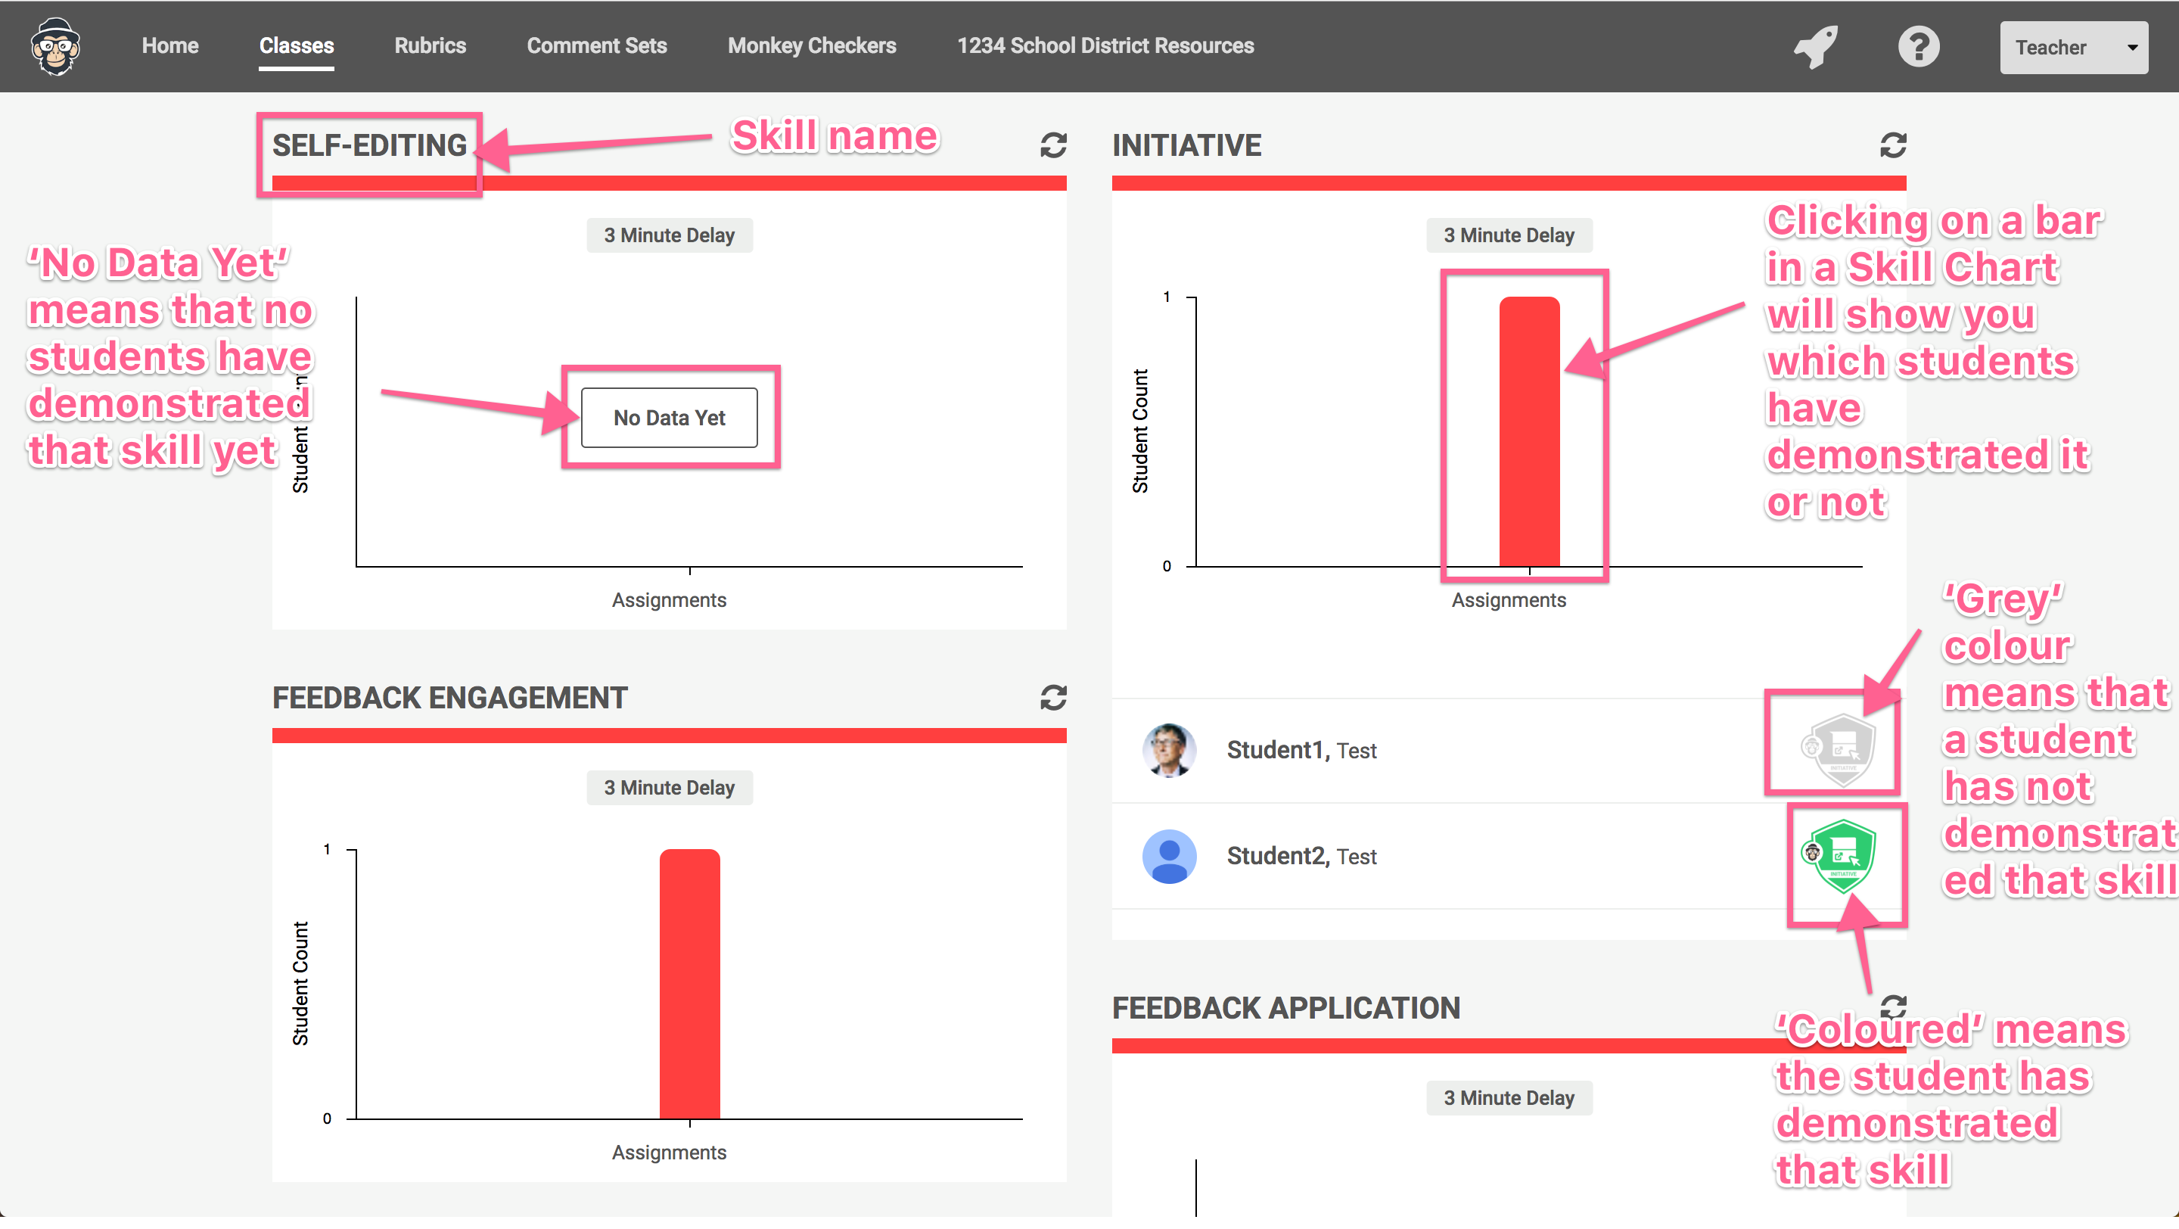Viewport: 2179px width, 1229px height.
Task: Refresh the Initiative skill chart
Action: tap(1893, 145)
